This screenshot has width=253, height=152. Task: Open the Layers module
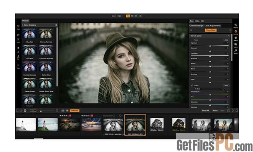tap(236, 45)
